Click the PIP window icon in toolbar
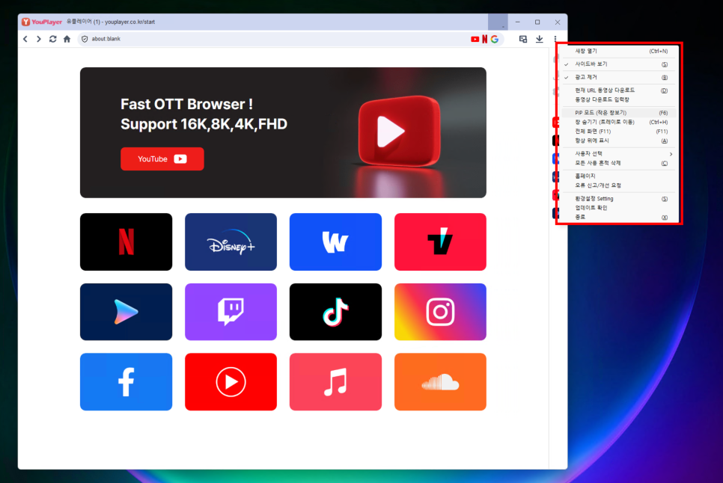The height and width of the screenshot is (483, 723). [x=523, y=39]
